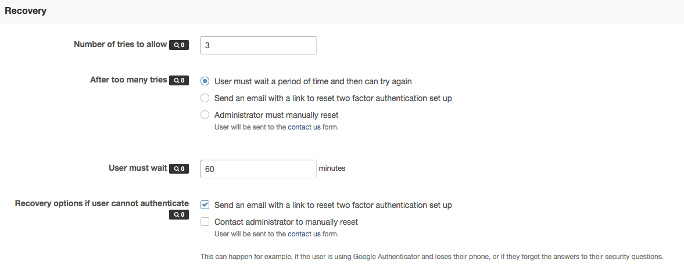
Task: Open 'contact us' link under Contact administrator option
Action: [304, 234]
